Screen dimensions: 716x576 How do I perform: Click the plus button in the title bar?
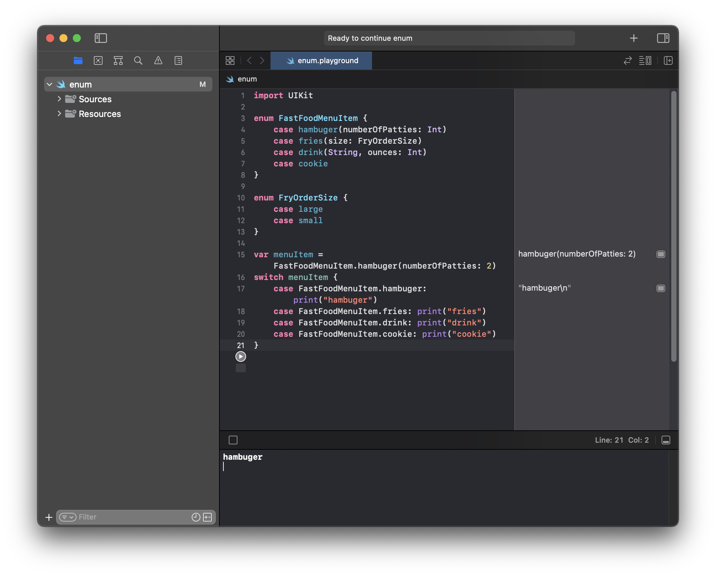pos(634,38)
